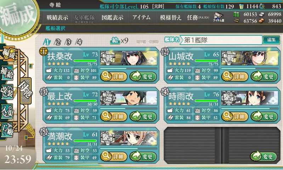Switch to fleet tab 2
This screenshot has width=283, height=170.
pyautogui.click(x=58, y=42)
